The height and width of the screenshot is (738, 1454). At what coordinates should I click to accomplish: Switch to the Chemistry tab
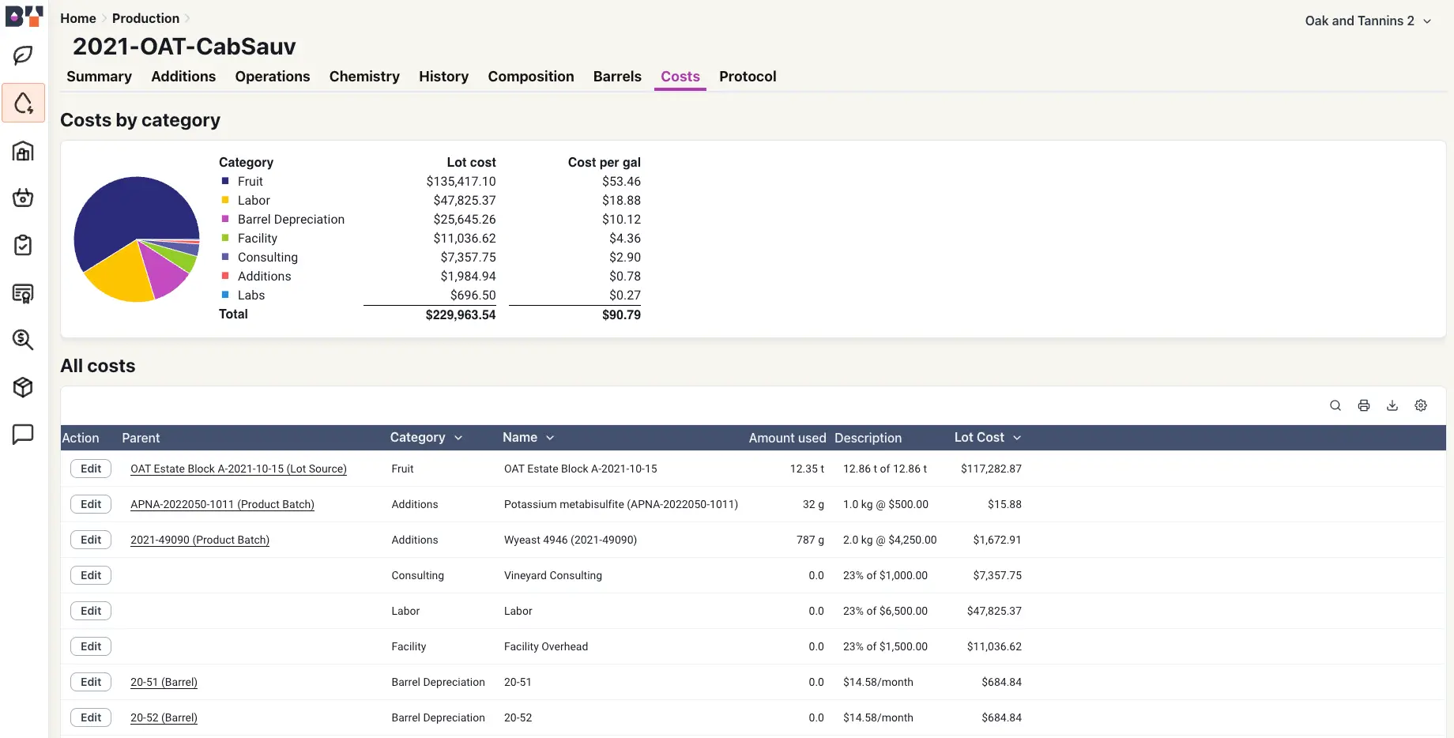[x=364, y=77]
